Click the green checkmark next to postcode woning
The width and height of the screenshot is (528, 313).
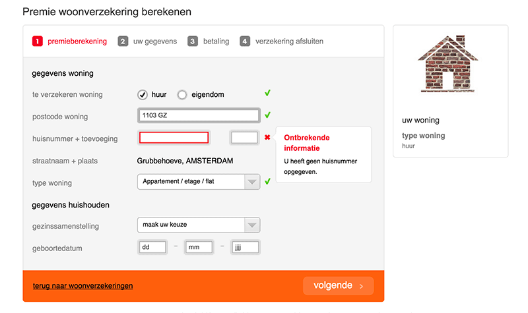(x=268, y=115)
